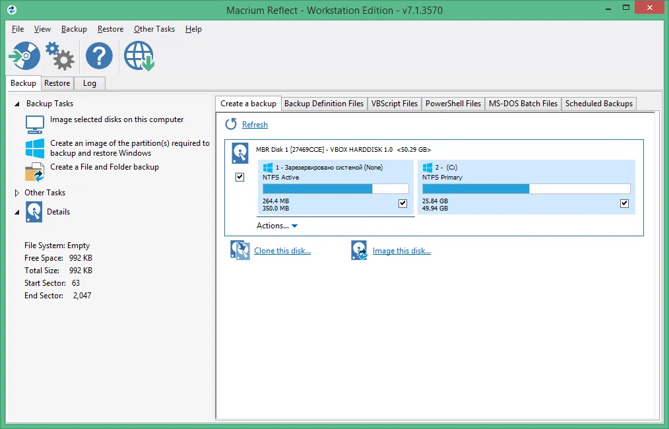
Task: Select the C: partition usage bar
Action: tap(526, 189)
